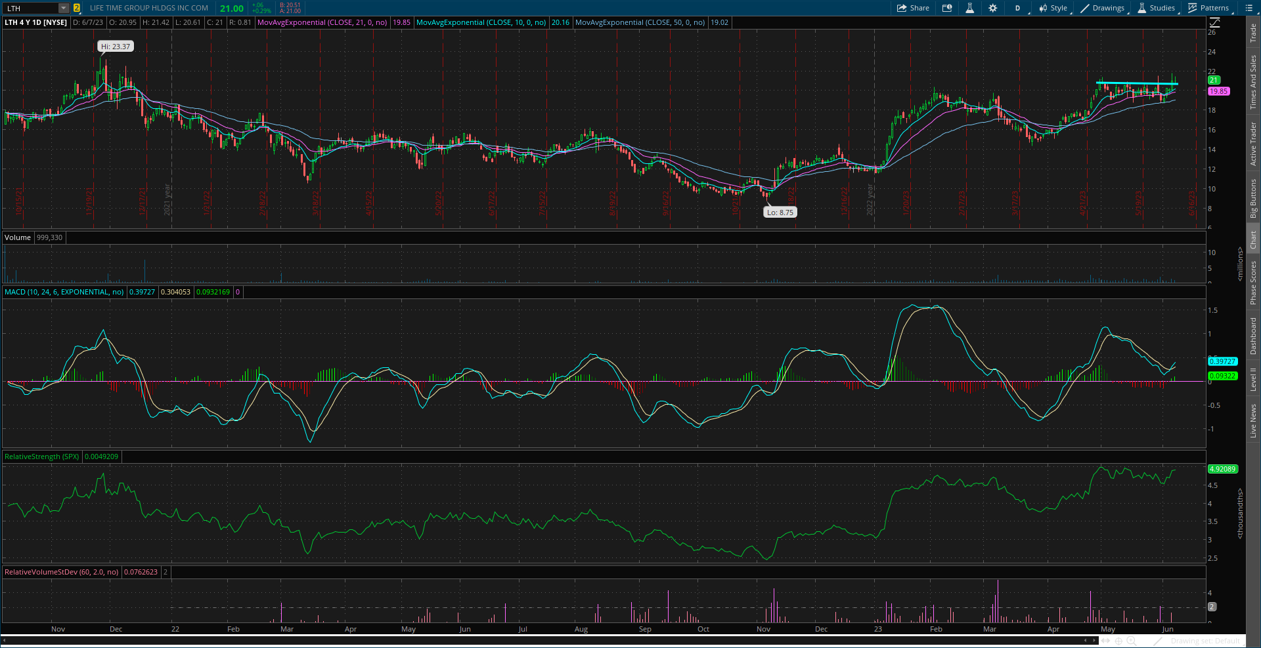Select the MovAvgExponential 10 study label
Image resolution: width=1261 pixels, height=648 pixels.
point(481,22)
